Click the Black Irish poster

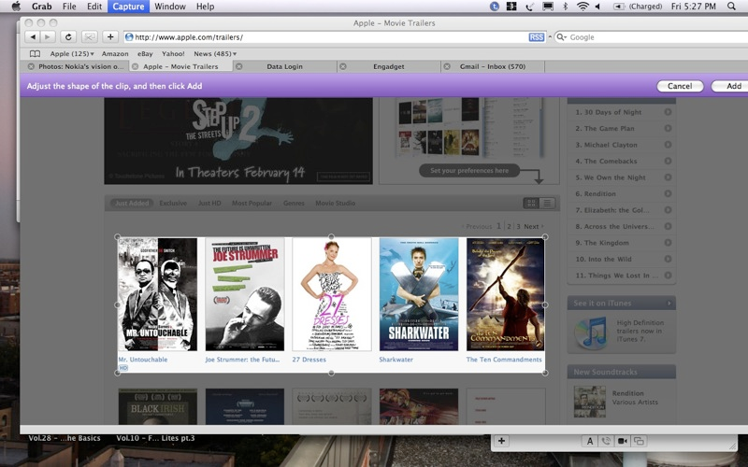(157, 406)
